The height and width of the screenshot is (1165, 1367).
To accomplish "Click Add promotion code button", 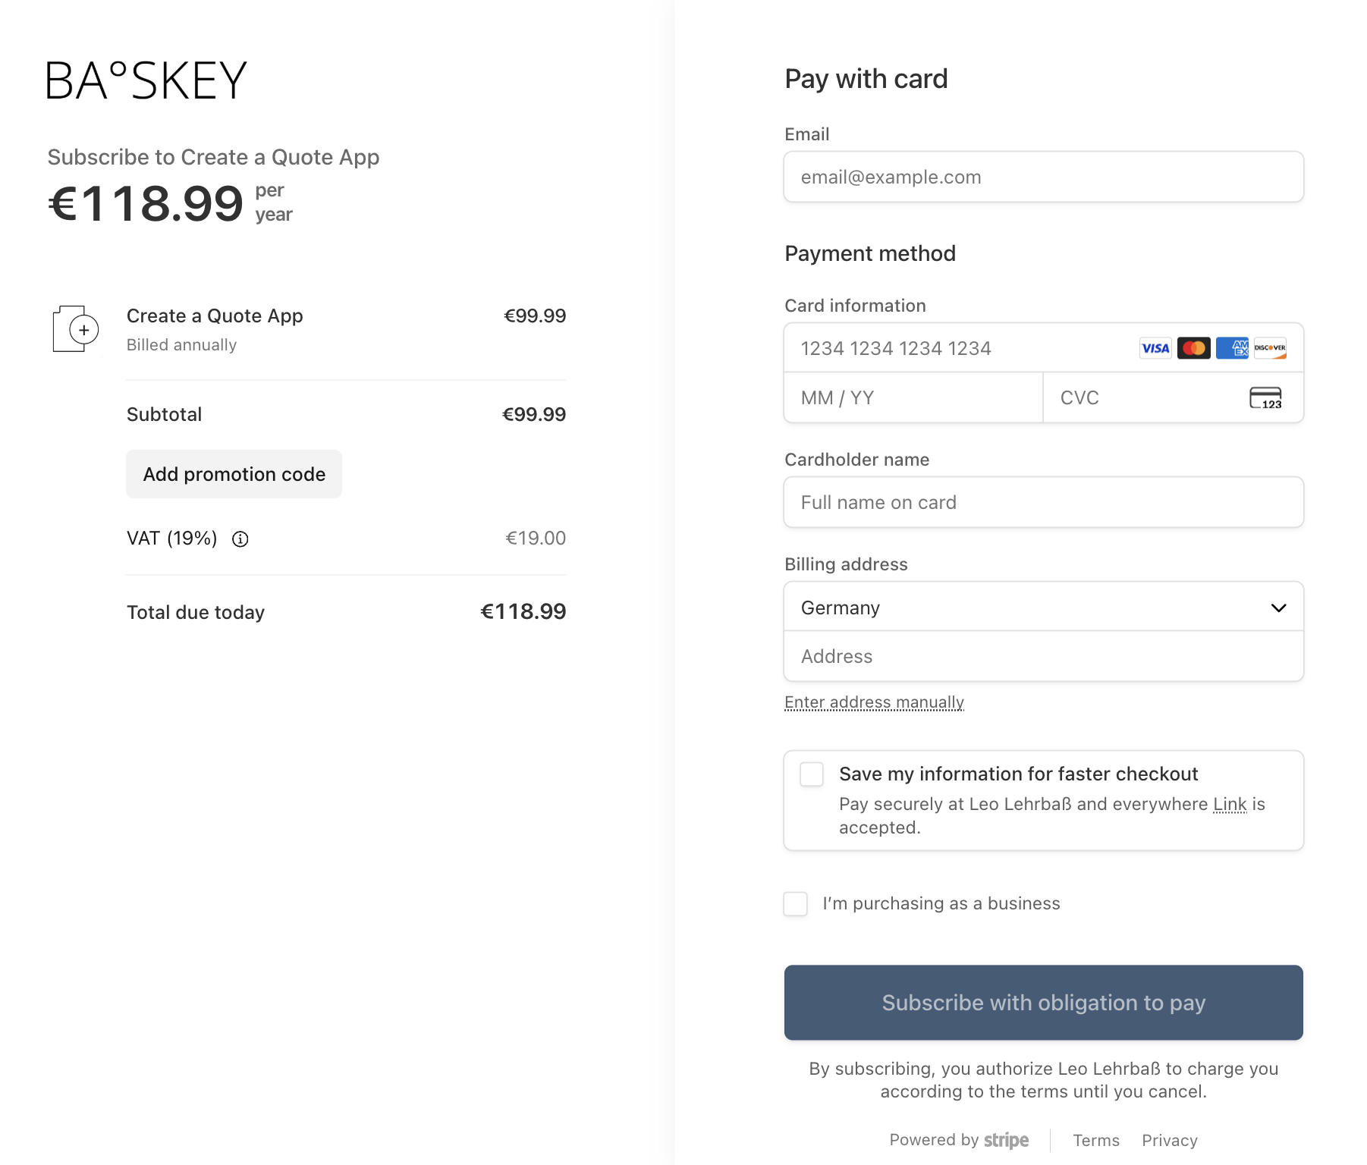I will coord(234,474).
